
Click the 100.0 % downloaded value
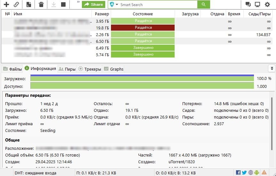264,79
